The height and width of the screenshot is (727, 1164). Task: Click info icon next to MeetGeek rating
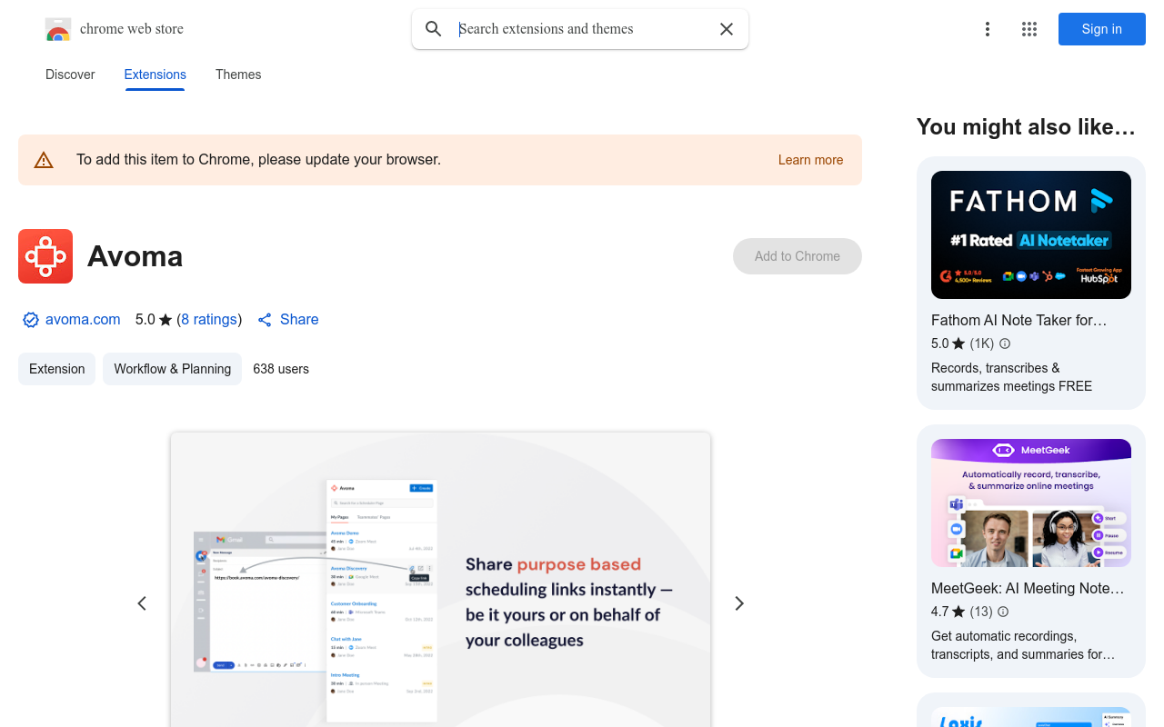tap(1003, 612)
